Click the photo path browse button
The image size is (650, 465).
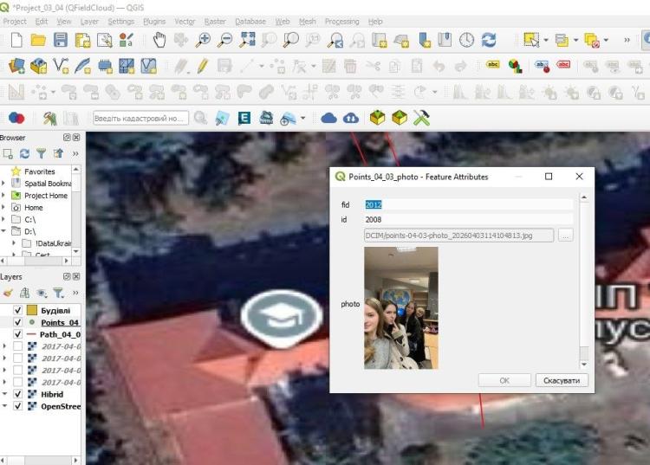(x=565, y=236)
